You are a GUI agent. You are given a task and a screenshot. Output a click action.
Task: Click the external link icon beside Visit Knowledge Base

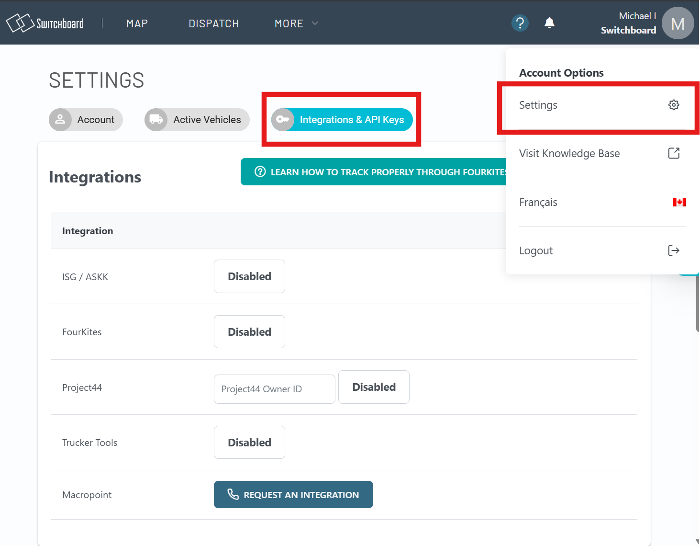tap(674, 153)
